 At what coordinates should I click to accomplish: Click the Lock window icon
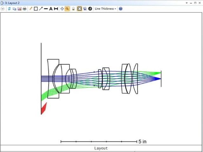73,9
